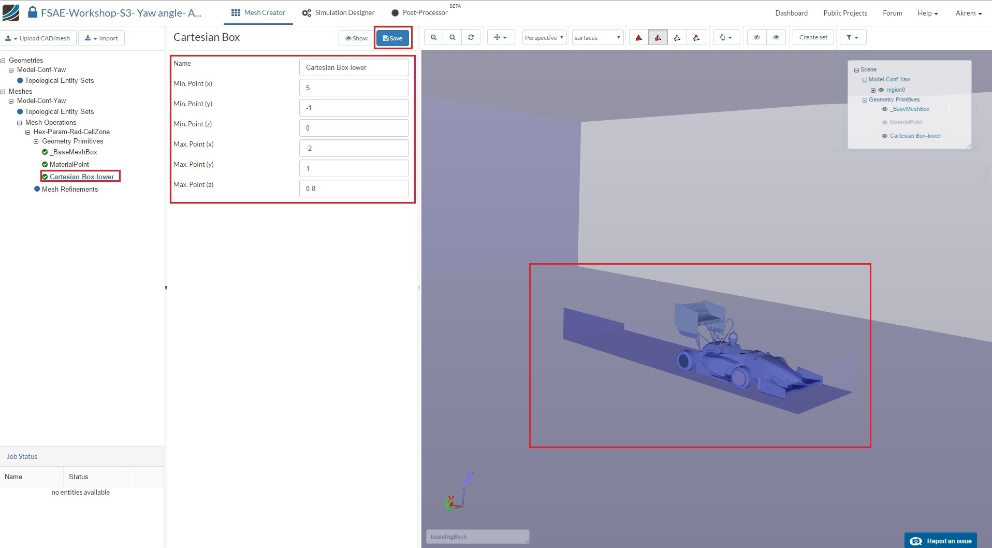Click the Max. Point (z) input field

[x=354, y=189]
